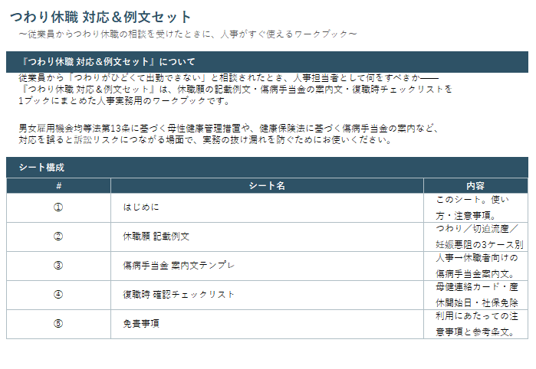This screenshot has height=369, width=536.
Task: Select the 傷病手当金 案内文テンプレ cell
Action: pos(267,266)
